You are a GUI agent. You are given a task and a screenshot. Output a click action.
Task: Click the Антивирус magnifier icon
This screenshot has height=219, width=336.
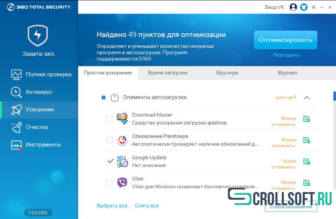point(16,92)
